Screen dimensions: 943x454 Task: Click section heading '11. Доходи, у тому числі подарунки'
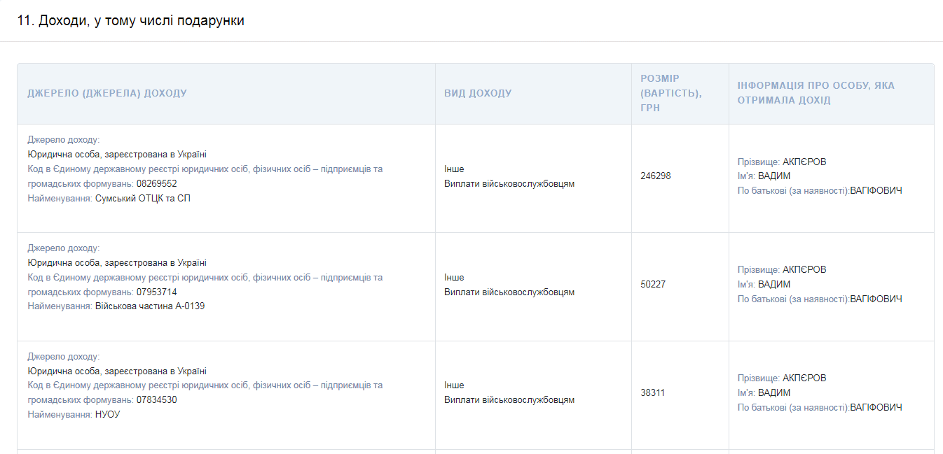(130, 21)
